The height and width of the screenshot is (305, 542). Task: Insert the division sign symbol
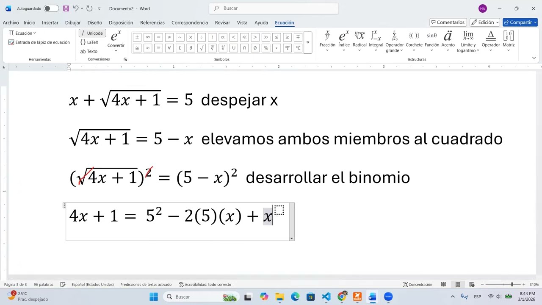(201, 37)
